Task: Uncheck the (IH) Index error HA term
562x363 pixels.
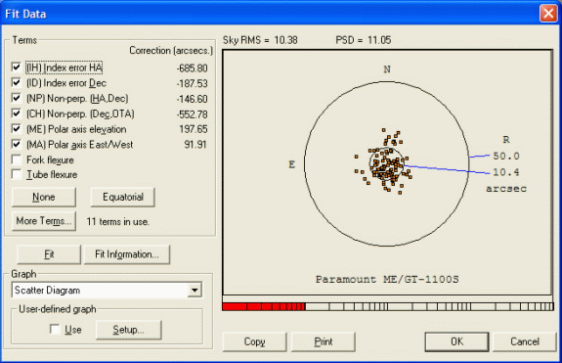Action: coord(17,68)
